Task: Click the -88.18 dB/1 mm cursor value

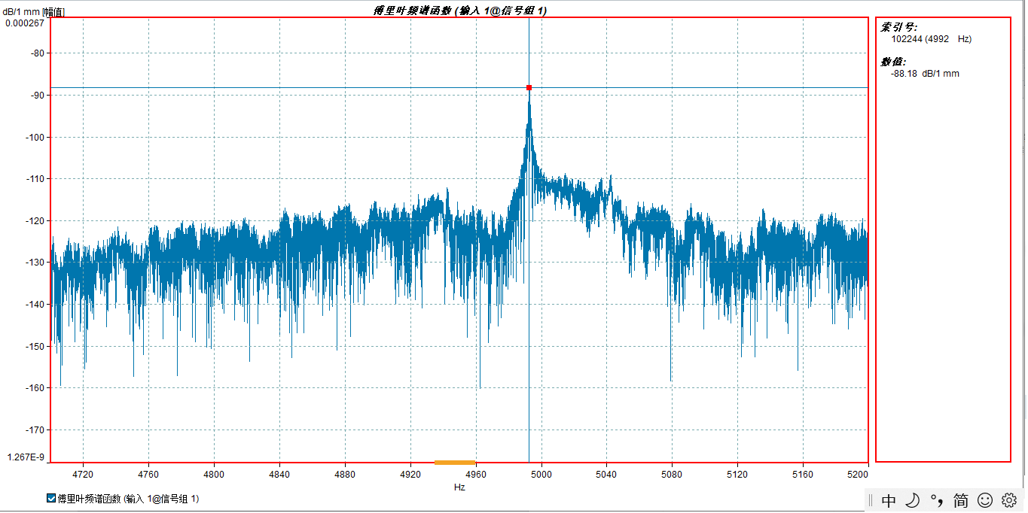Action: click(x=925, y=74)
